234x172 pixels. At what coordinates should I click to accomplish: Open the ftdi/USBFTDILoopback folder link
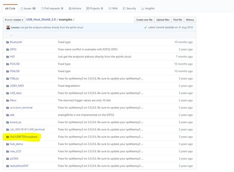click(24, 137)
